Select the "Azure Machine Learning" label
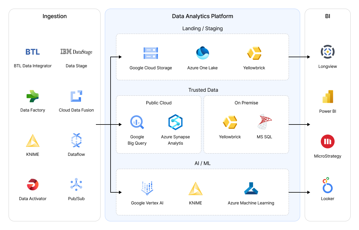This screenshot has width=359, height=230. tap(251, 203)
